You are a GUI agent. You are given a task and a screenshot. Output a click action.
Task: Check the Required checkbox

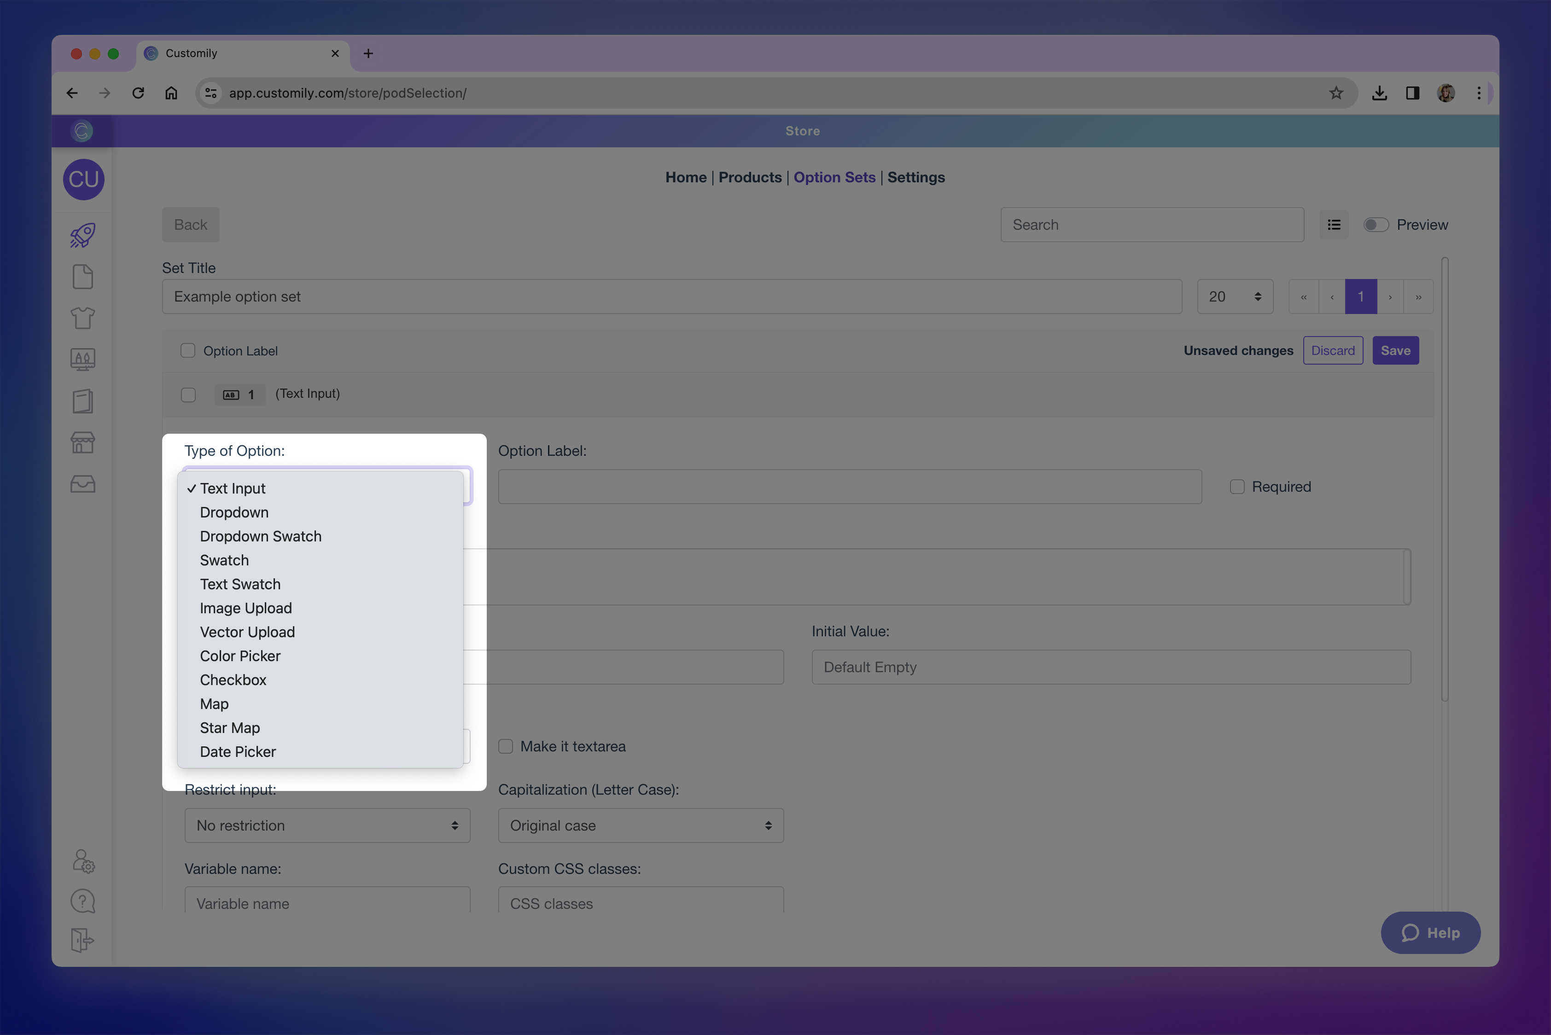pyautogui.click(x=1237, y=487)
